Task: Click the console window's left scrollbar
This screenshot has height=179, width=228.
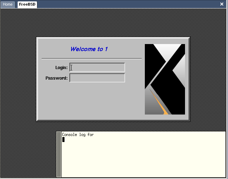Action: click(59, 154)
